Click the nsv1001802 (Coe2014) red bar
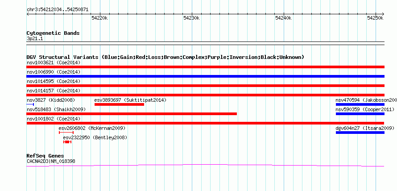This screenshot has width=397, height=191. tap(205, 123)
